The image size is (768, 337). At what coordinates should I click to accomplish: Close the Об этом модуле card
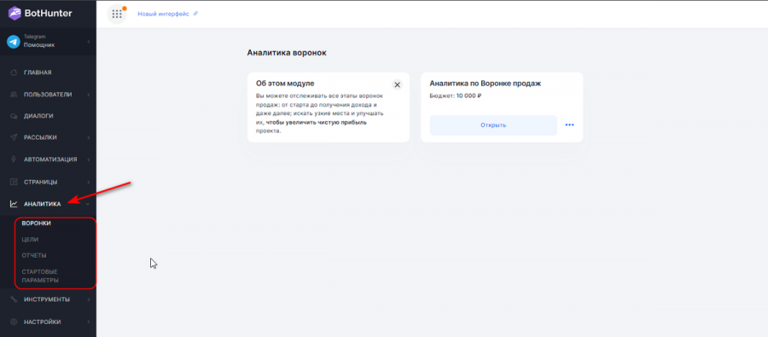(x=397, y=84)
